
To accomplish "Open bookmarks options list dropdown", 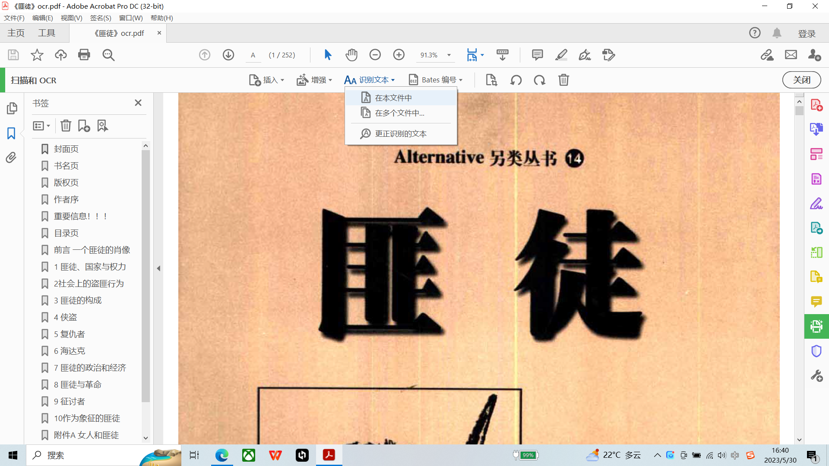I will pyautogui.click(x=41, y=126).
